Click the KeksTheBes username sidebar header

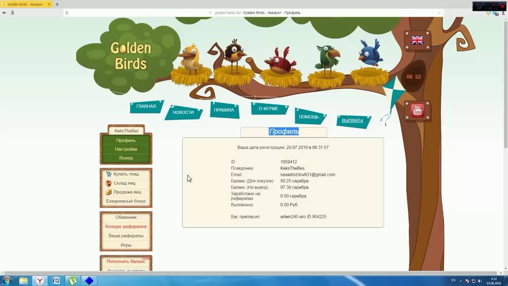tap(126, 131)
